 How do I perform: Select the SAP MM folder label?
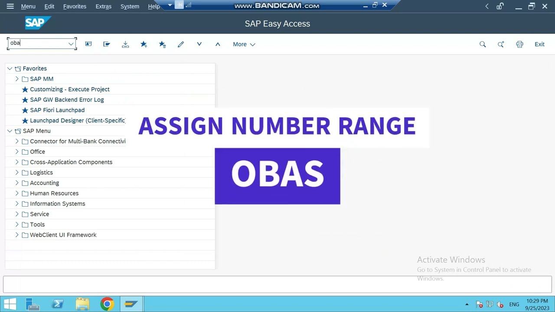pos(42,79)
